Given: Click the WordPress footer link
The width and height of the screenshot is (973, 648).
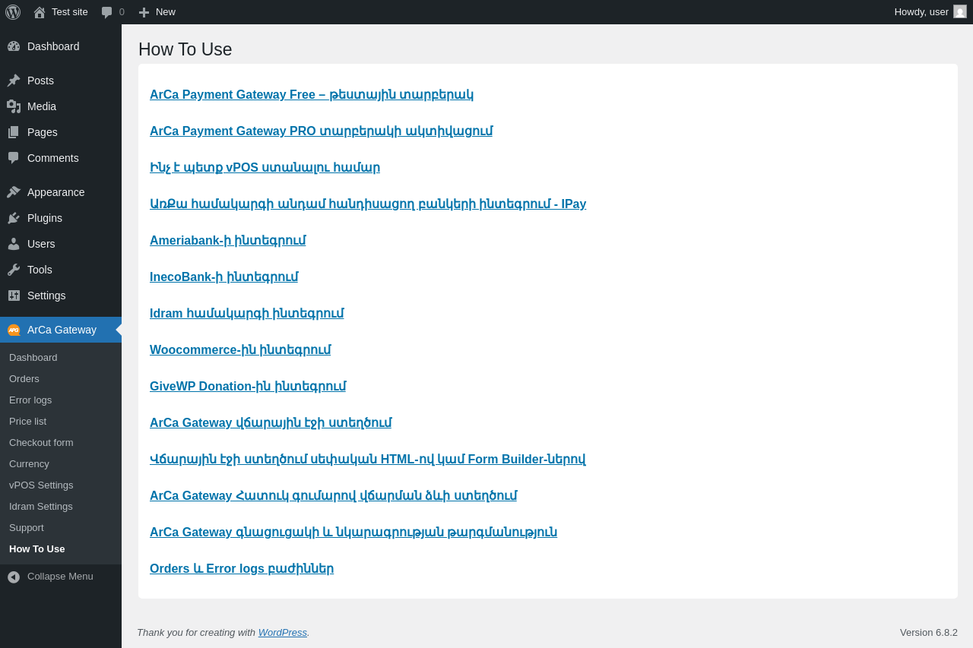Looking at the screenshot, I should tap(283, 633).
